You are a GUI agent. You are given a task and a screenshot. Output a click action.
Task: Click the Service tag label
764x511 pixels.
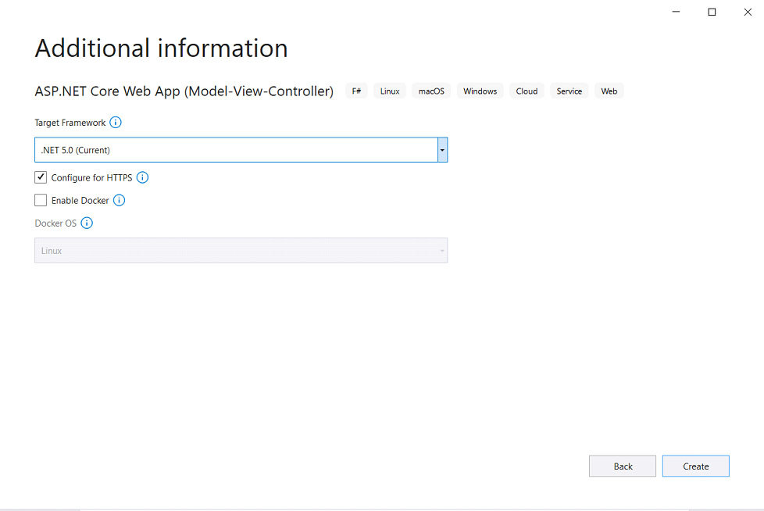(x=569, y=91)
